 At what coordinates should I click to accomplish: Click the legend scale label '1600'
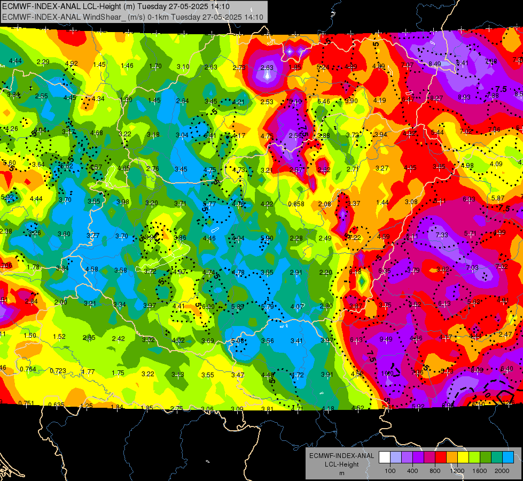(479, 471)
